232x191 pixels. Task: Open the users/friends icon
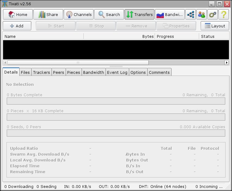[x=202, y=14]
